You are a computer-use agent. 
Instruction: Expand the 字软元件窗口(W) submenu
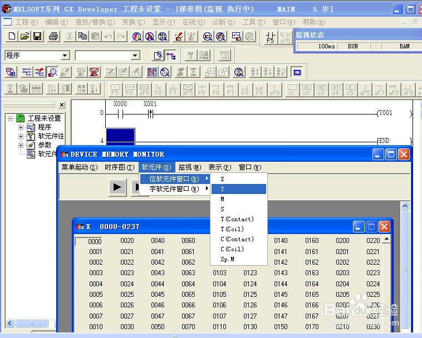(x=175, y=189)
